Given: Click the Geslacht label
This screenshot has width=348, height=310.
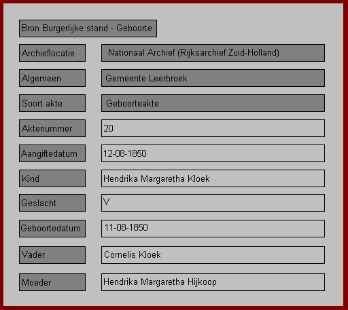Looking at the screenshot, I should [x=52, y=203].
